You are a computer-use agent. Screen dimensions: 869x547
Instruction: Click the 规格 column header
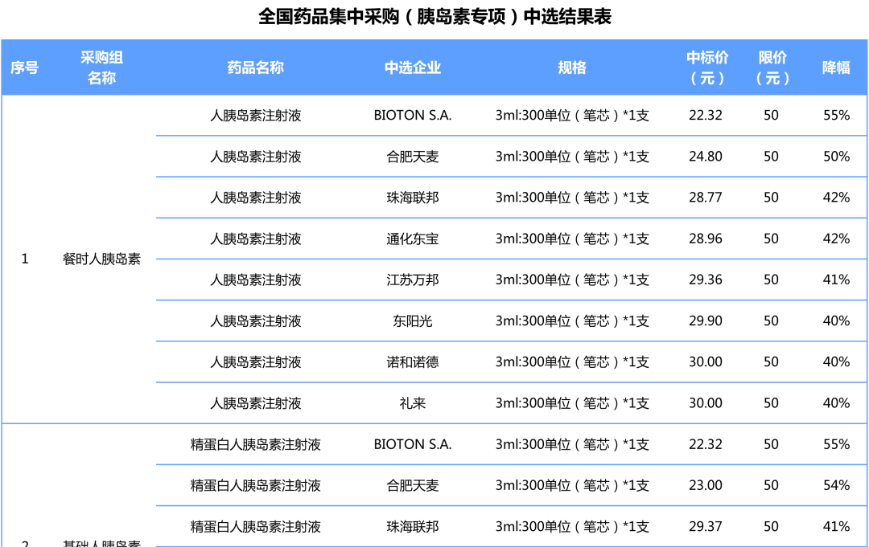coord(572,67)
